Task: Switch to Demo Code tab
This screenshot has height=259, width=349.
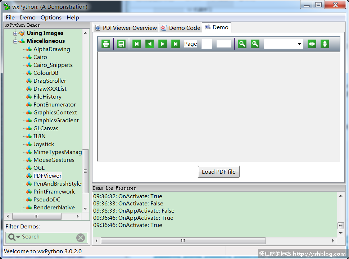Action: (181, 28)
